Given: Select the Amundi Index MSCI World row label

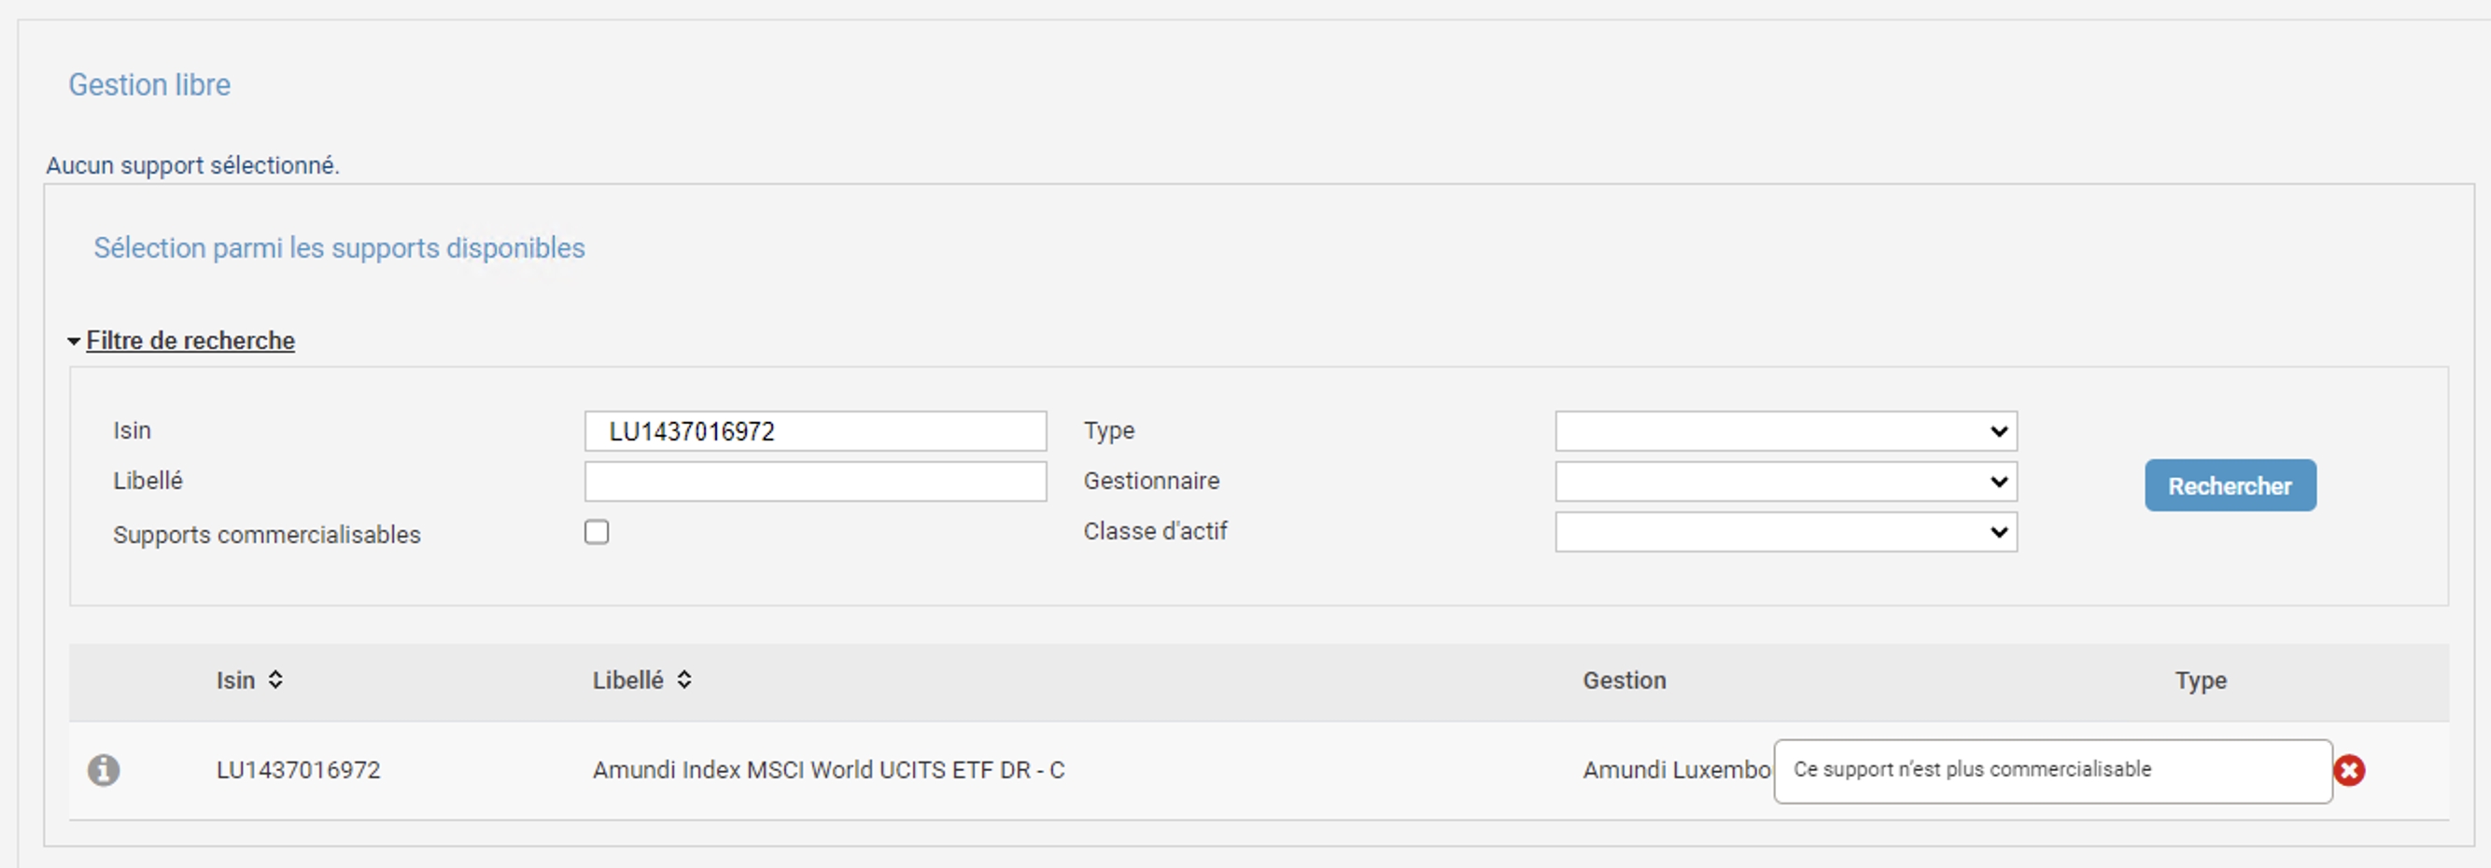Looking at the screenshot, I should pyautogui.click(x=828, y=770).
